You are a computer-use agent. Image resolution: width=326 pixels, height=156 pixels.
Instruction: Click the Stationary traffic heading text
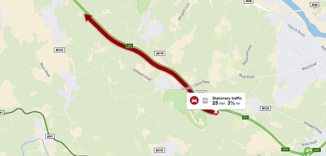pyautogui.click(x=227, y=98)
